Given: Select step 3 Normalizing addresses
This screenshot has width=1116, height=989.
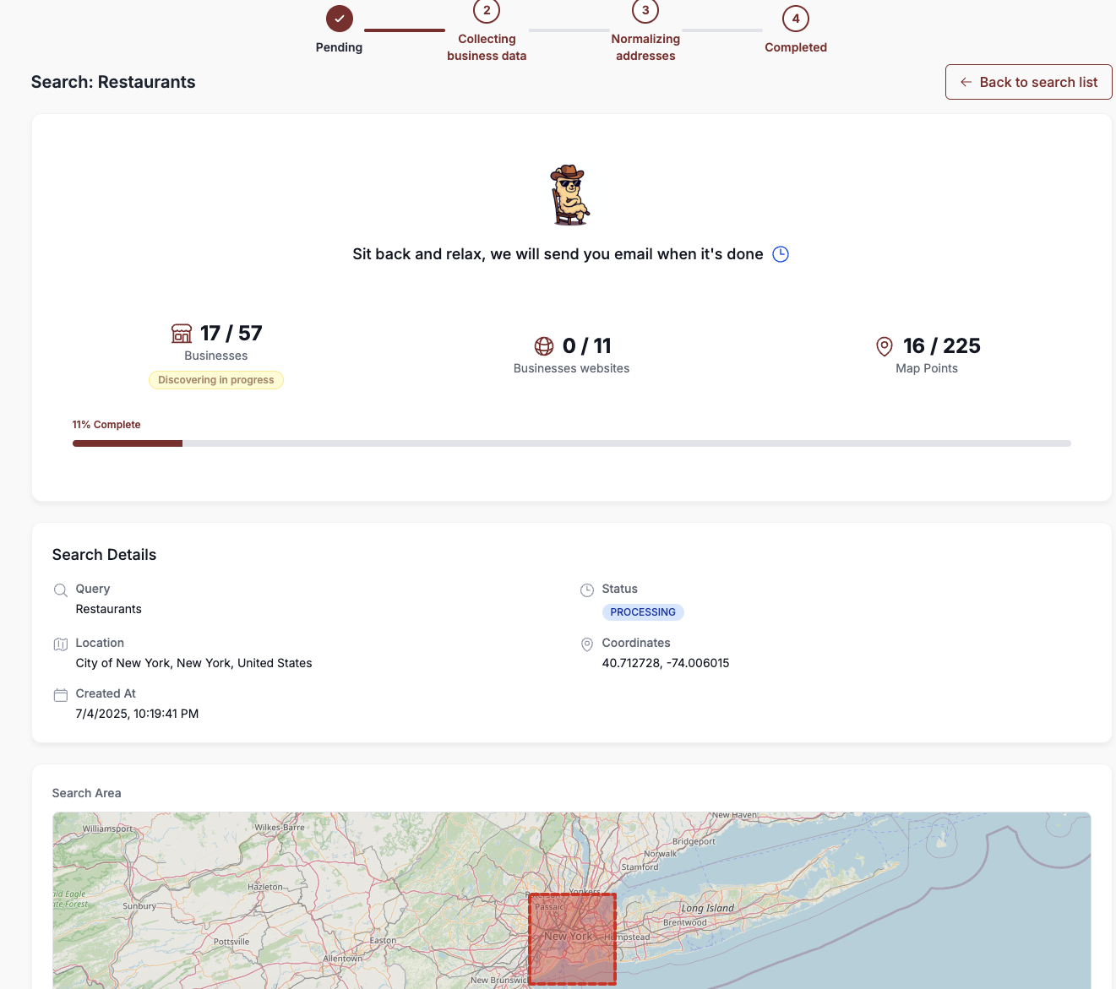Looking at the screenshot, I should coord(645,12).
